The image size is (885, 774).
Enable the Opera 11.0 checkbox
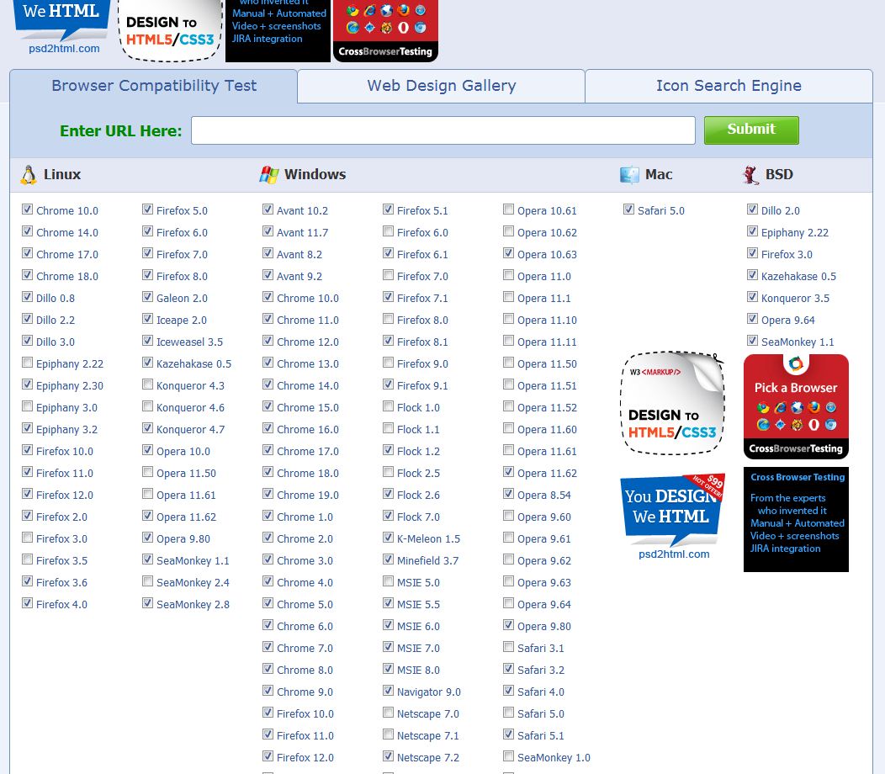click(x=508, y=274)
